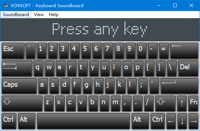Click the Del key
The width and height of the screenshot is (200, 131).
188,69
